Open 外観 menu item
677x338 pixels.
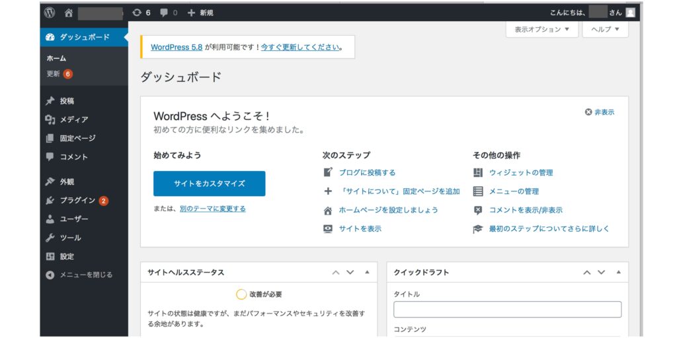pos(84,182)
